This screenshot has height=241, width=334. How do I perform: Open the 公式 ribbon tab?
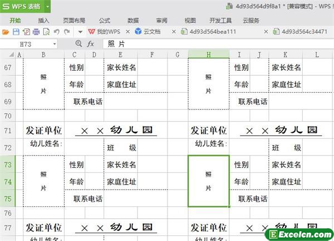click(105, 21)
